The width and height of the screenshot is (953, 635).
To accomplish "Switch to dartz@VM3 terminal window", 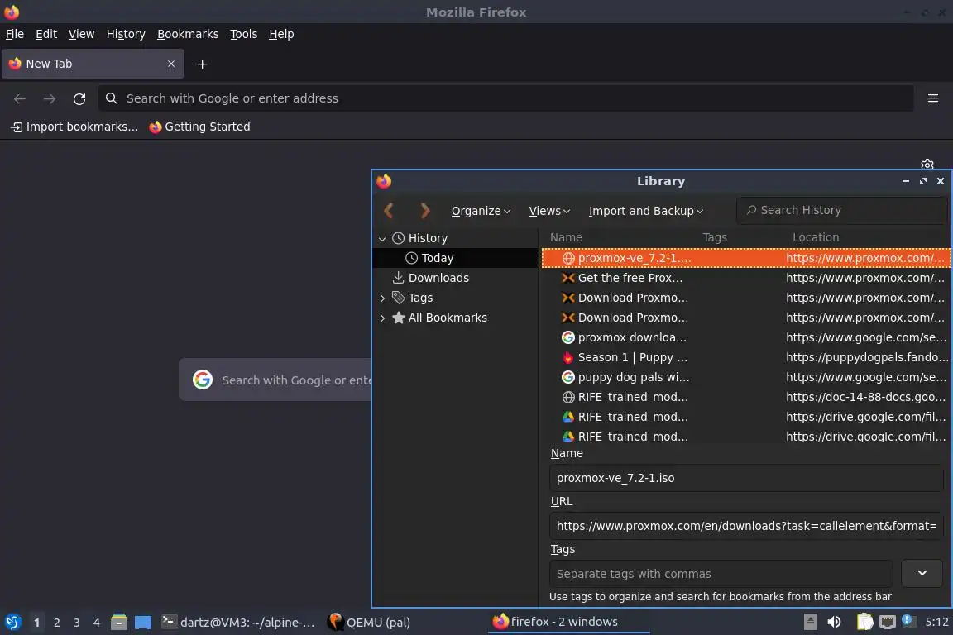I will click(238, 623).
